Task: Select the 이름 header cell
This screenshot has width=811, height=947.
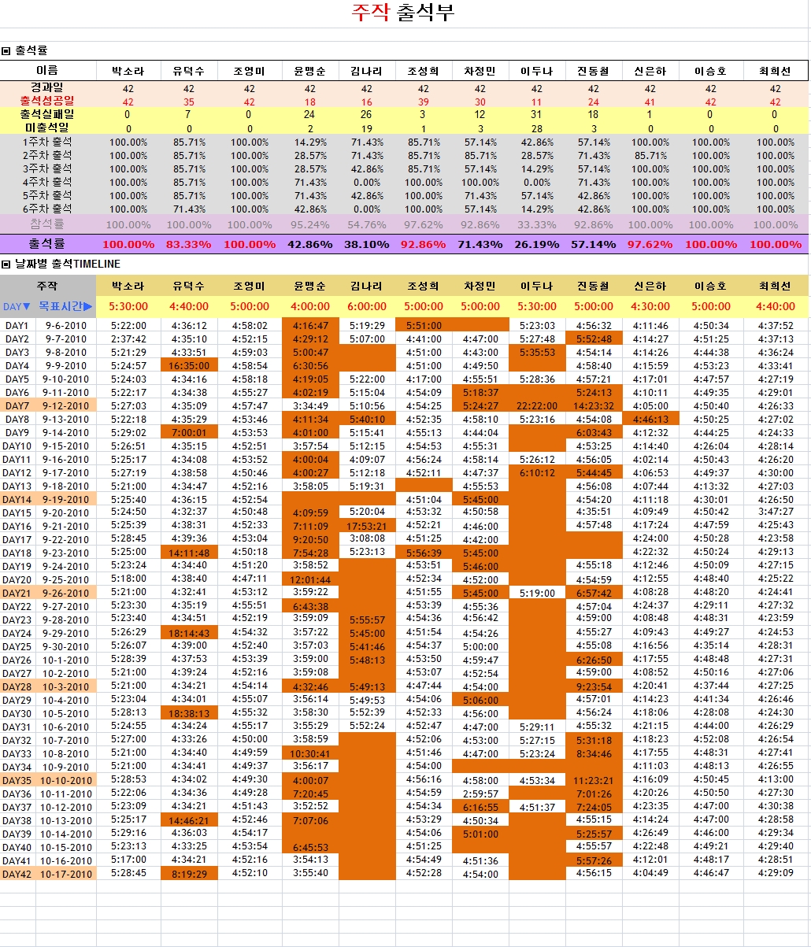Action: (47, 70)
